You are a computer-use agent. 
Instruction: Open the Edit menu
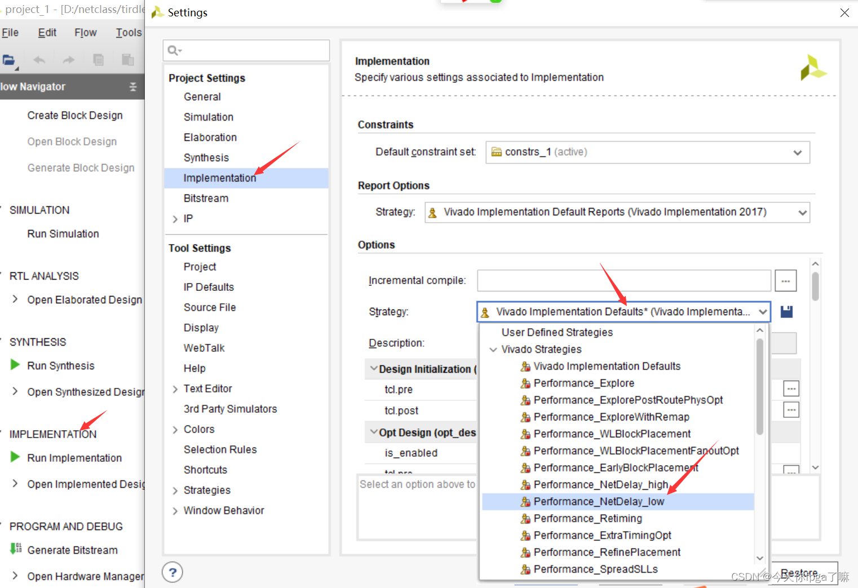(x=47, y=33)
